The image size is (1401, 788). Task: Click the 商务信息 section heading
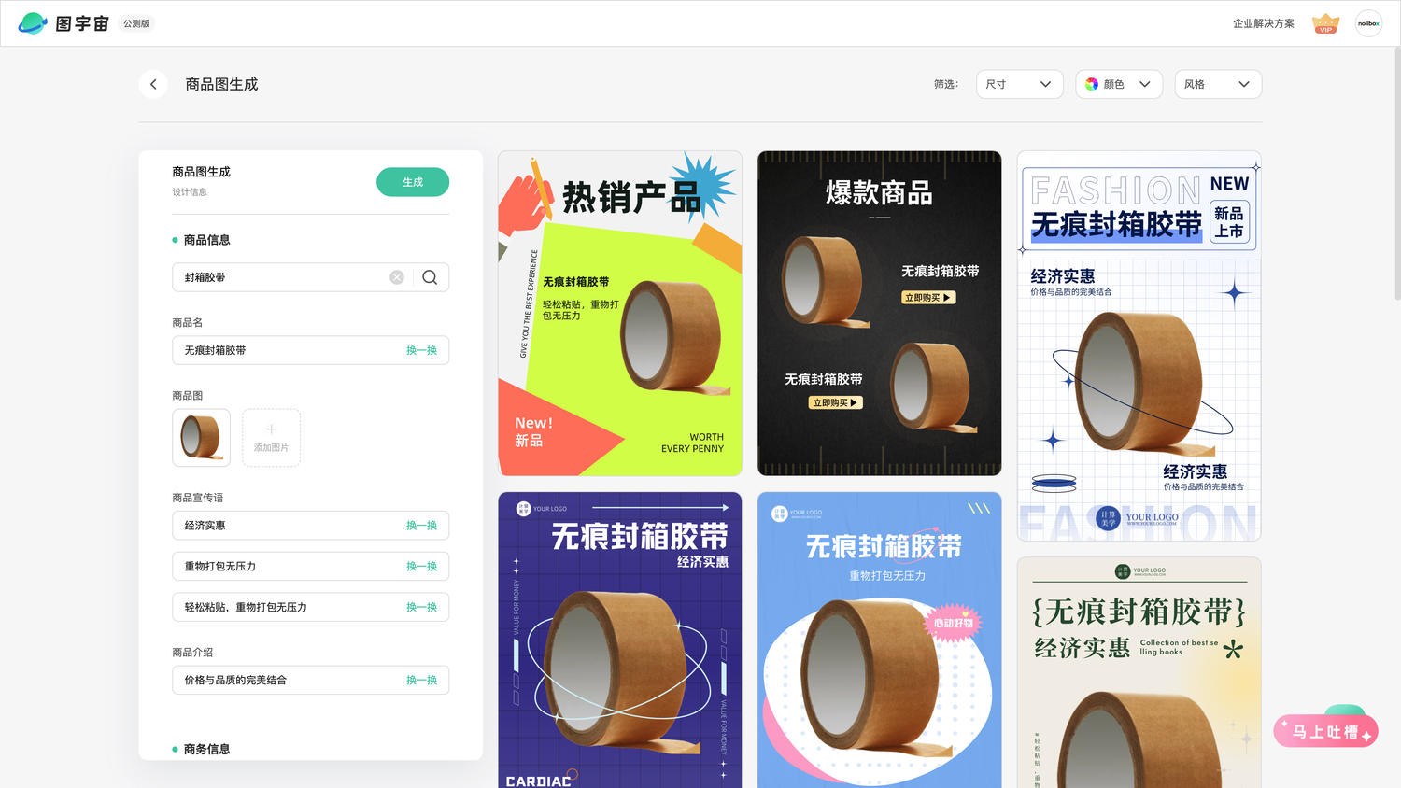[206, 749]
